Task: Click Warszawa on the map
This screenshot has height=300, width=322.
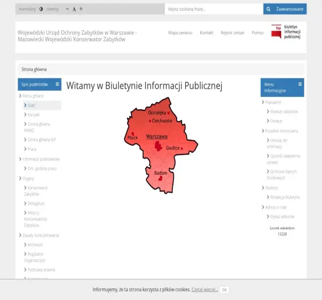Action: [x=157, y=137]
